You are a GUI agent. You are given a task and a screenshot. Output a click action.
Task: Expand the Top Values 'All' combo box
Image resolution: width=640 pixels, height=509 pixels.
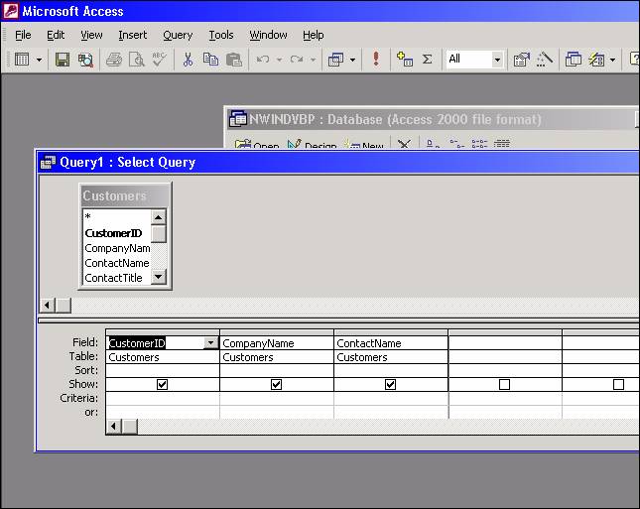tap(497, 60)
